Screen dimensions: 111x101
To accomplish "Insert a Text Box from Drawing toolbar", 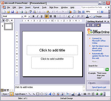I will pos(46,94).
